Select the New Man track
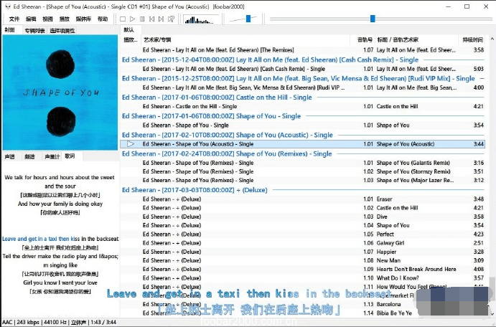Image resolution: width=496 pixels, height=327 pixels. 303,260
